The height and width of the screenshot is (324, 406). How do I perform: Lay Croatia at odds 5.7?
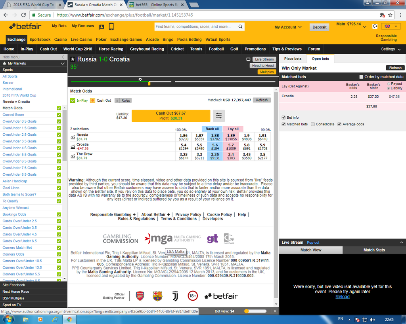tap(231, 147)
